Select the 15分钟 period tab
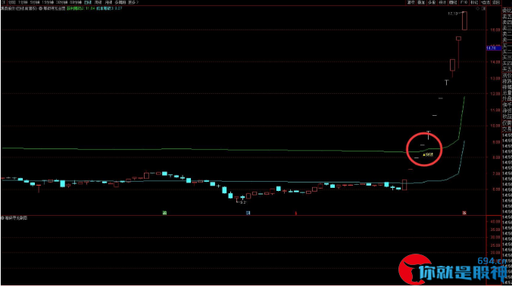Screen dimensions: 512x287 coord(48,2)
